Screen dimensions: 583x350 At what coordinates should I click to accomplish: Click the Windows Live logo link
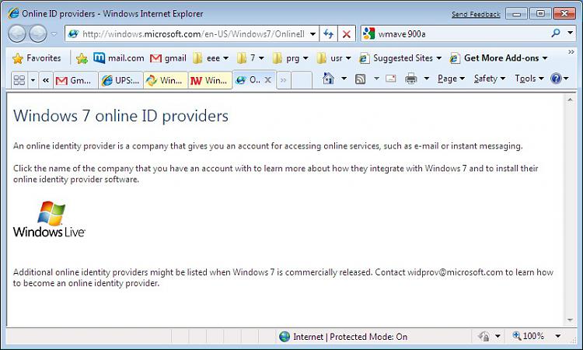[50, 219]
